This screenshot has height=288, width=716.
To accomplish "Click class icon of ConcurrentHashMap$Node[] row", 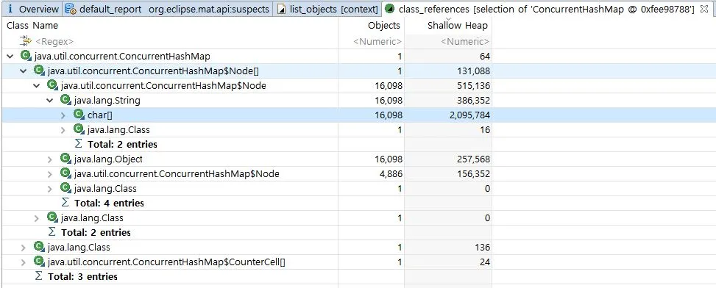I will [x=39, y=71].
